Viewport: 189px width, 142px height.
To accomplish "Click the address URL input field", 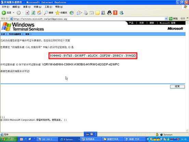I will coord(87,19).
